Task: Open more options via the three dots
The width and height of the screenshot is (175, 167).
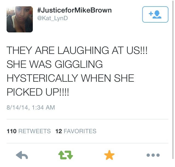Action: pyautogui.click(x=153, y=155)
